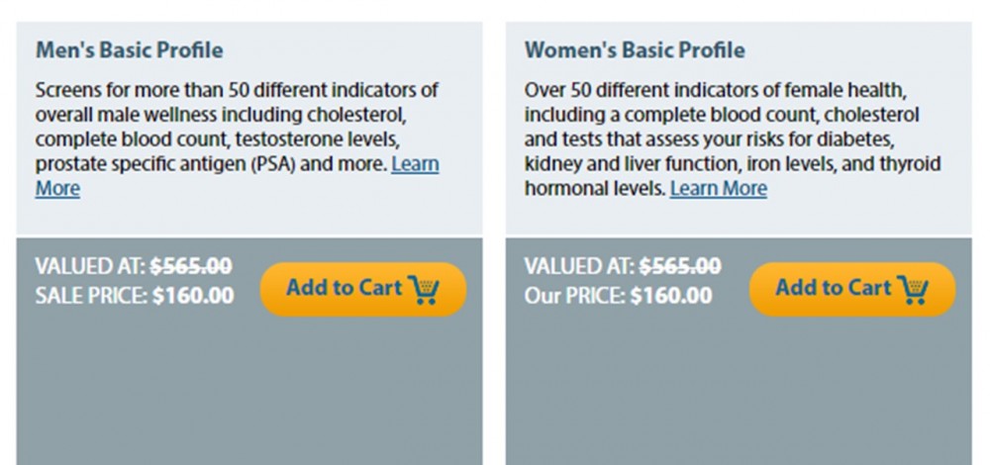This screenshot has width=990, height=465.
Task: Click the Men's VALUED AT label
Action: click(90, 266)
